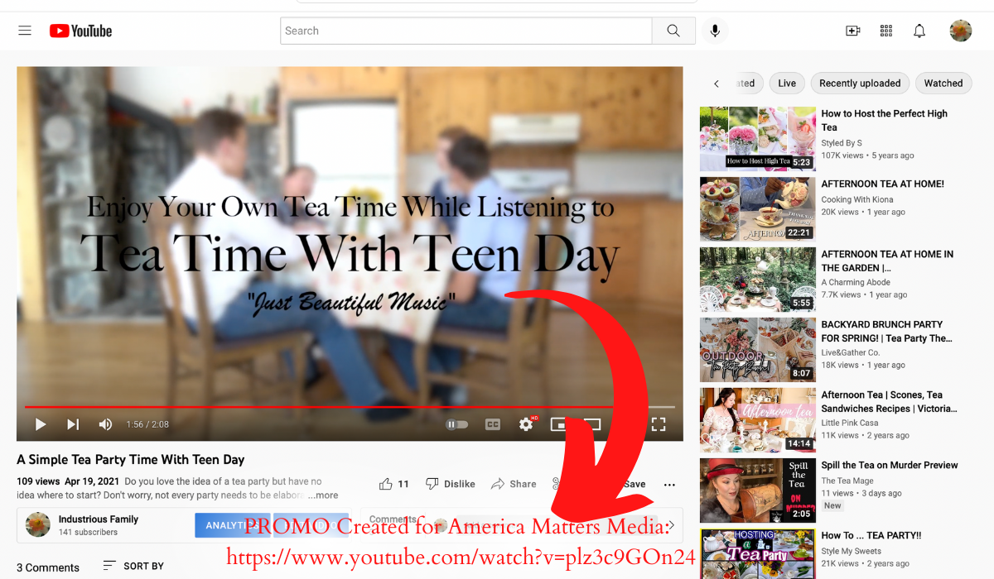This screenshot has height=579, width=994.
Task: Expand the description with ...more
Action: point(323,495)
